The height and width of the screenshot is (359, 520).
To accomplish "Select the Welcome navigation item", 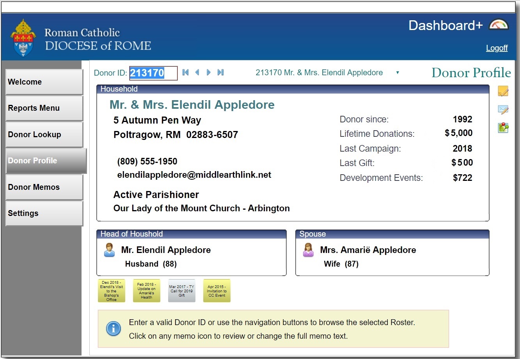I will coord(44,82).
